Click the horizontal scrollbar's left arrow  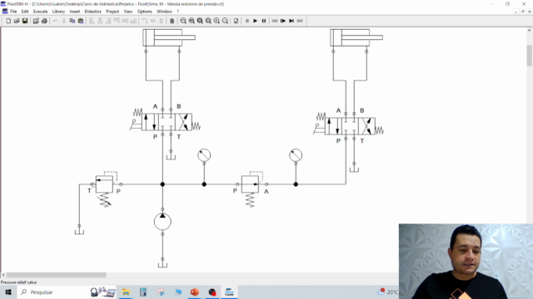tap(3, 275)
